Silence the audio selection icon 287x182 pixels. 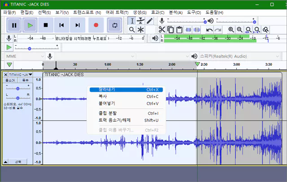click(197, 30)
